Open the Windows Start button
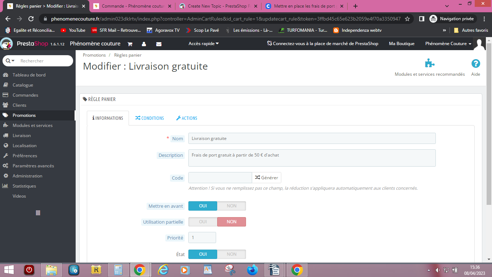 (9, 270)
